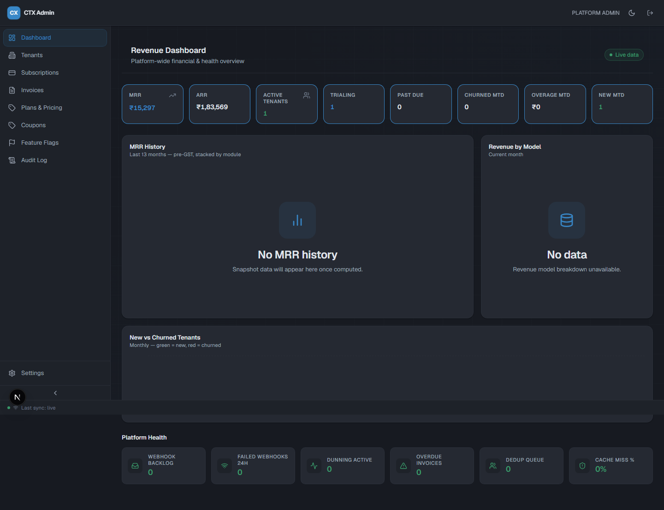The width and height of the screenshot is (664, 510).
Task: Click the Cache Miss shield icon
Action: click(x=582, y=466)
